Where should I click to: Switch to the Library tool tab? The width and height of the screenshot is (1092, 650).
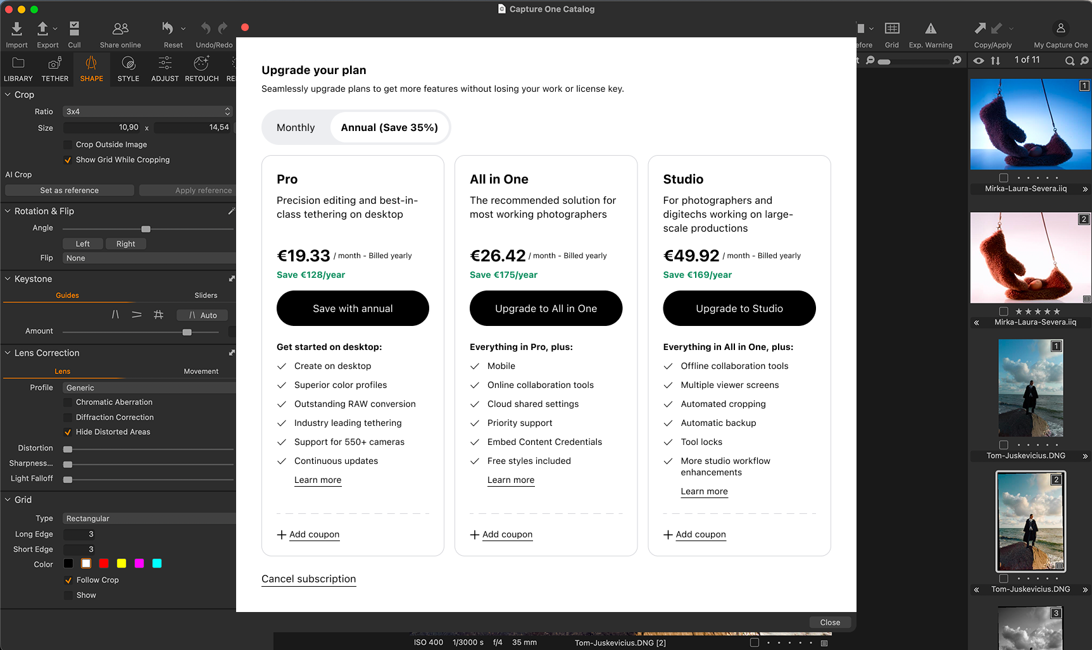pyautogui.click(x=18, y=69)
